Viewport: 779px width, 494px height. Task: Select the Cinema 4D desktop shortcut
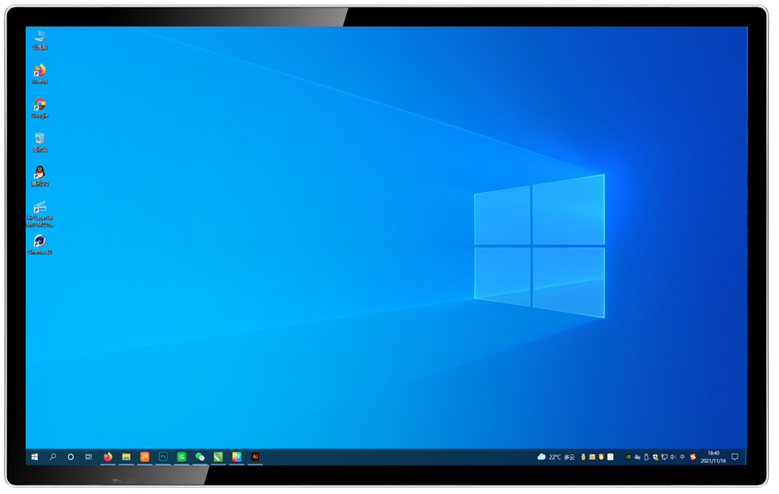pyautogui.click(x=40, y=242)
